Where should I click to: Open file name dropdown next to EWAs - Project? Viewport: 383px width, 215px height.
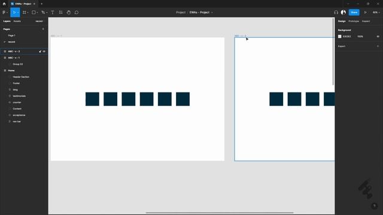[212, 13]
